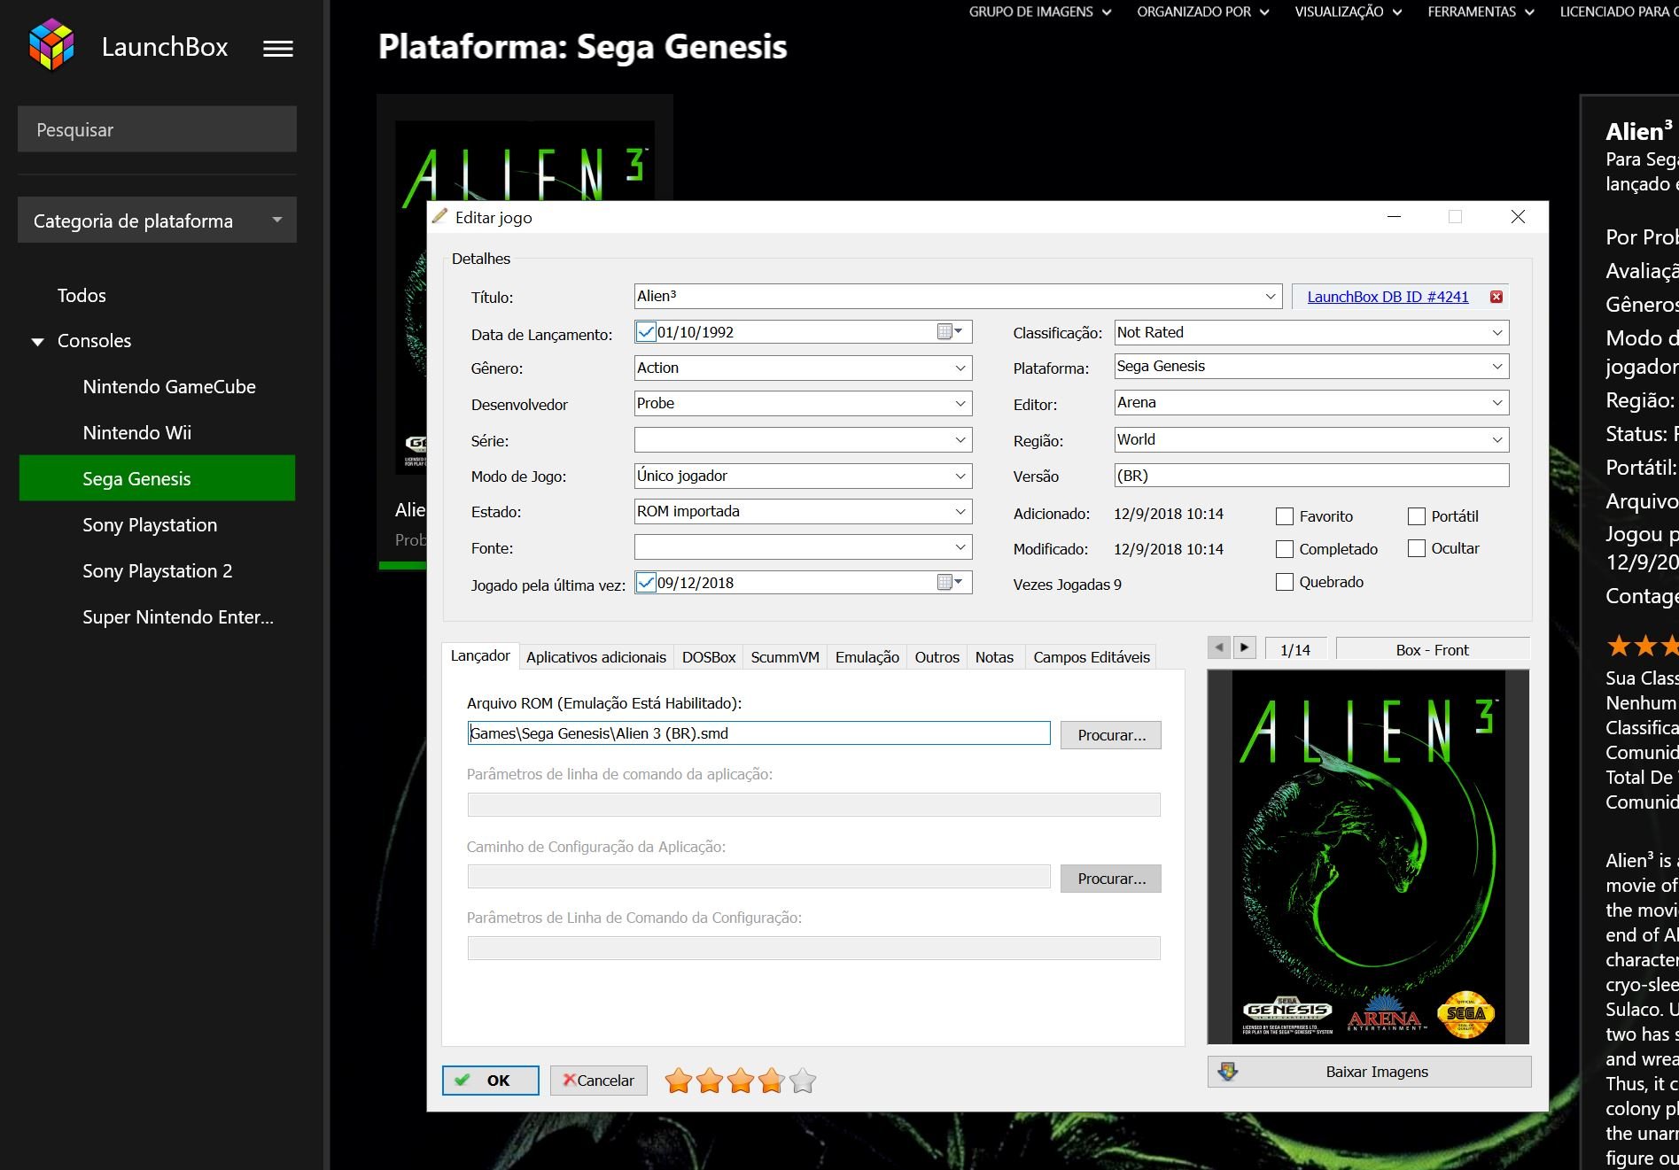1679x1170 pixels.
Task: Click the Pesquisar search field
Action: pos(157,129)
